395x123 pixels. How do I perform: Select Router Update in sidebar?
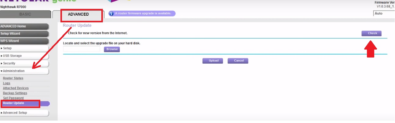[24, 103]
